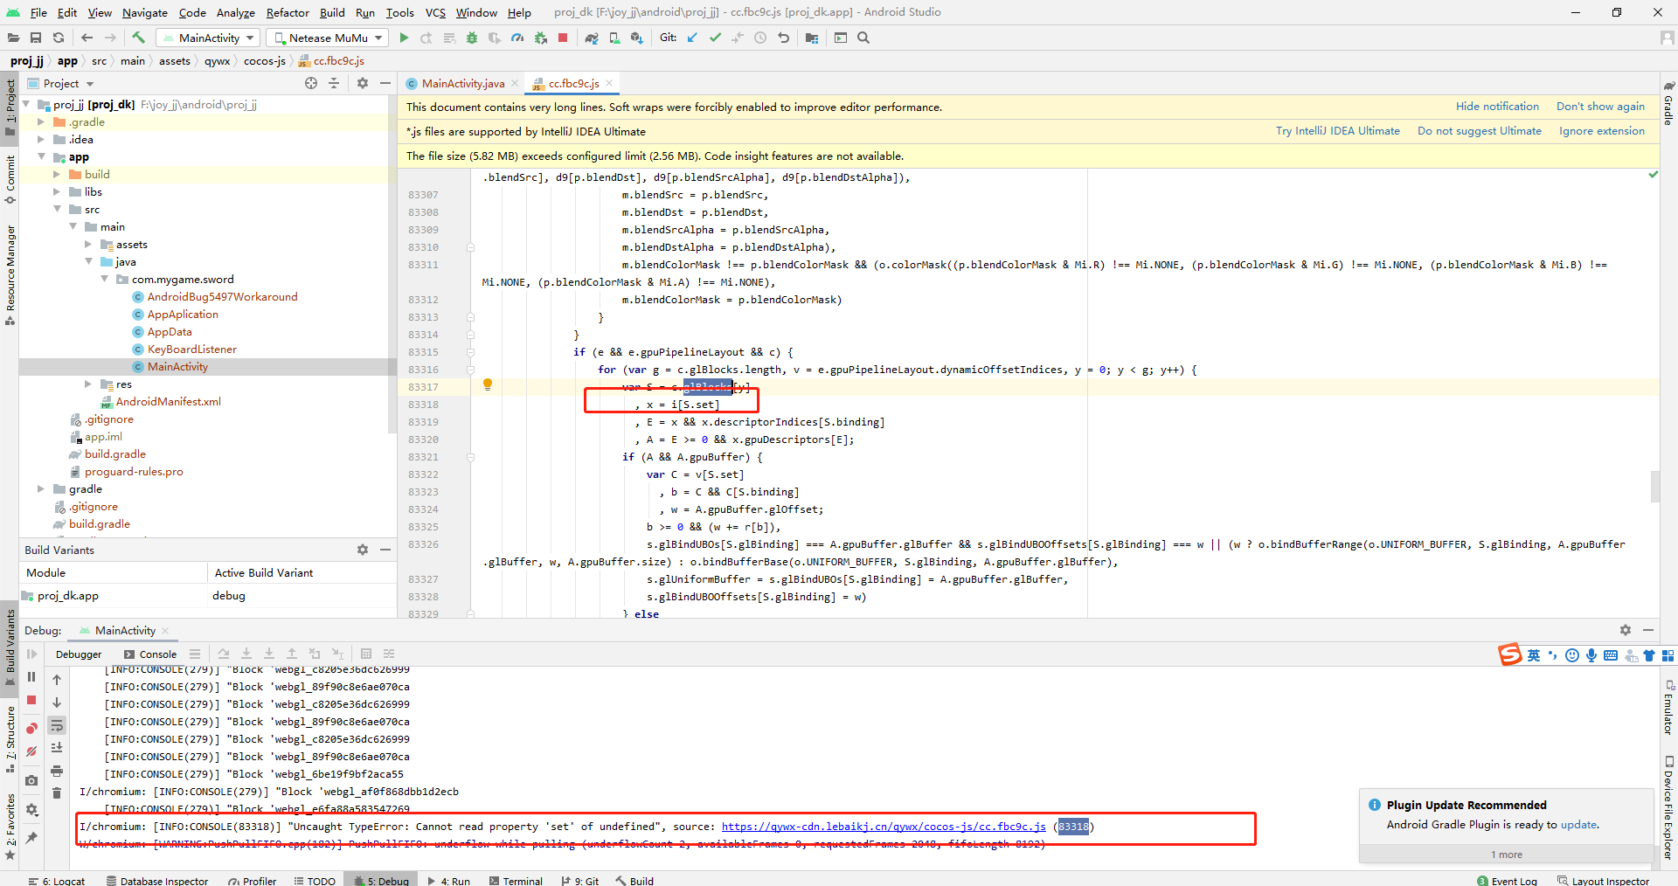1678x886 pixels.
Task: Pause the program in Debug panel
Action: tap(31, 677)
